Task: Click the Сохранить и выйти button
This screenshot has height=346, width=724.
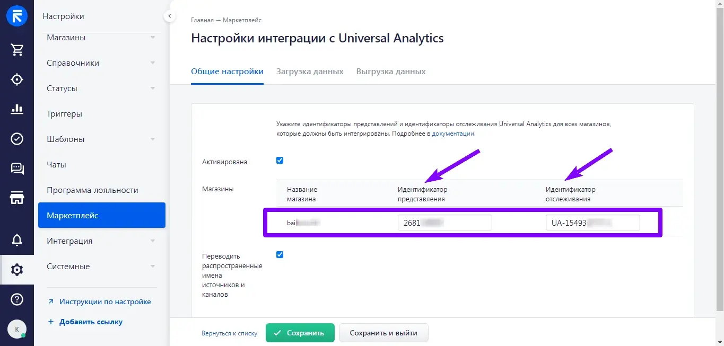Action: point(383,333)
